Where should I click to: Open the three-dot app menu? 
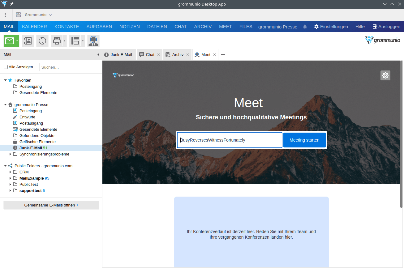(5, 15)
